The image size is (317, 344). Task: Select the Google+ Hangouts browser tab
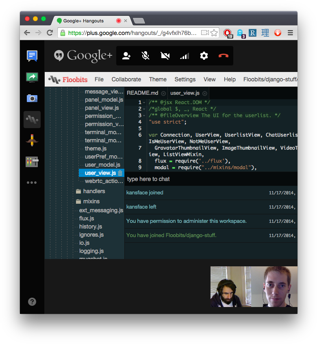click(x=91, y=21)
